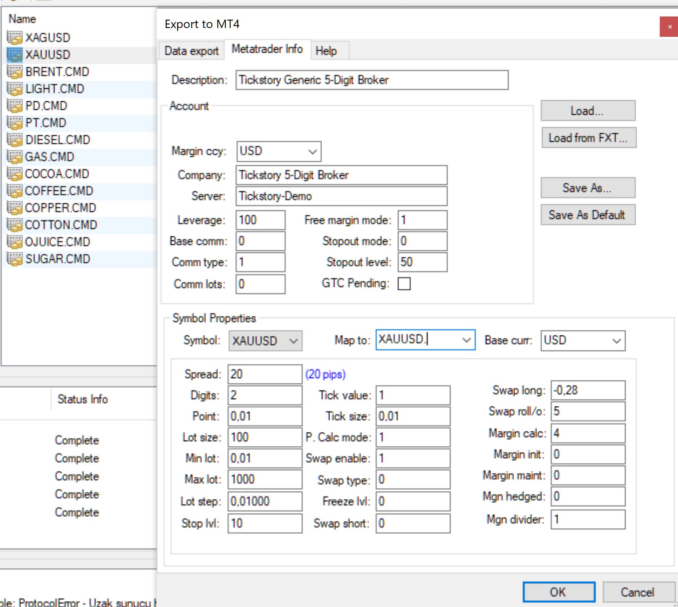Click the Stop lvl field

click(265, 524)
